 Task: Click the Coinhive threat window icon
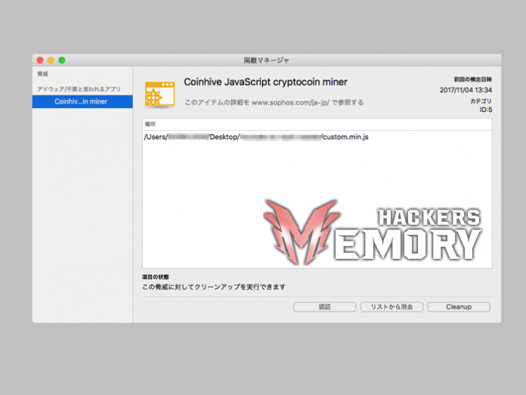(160, 95)
